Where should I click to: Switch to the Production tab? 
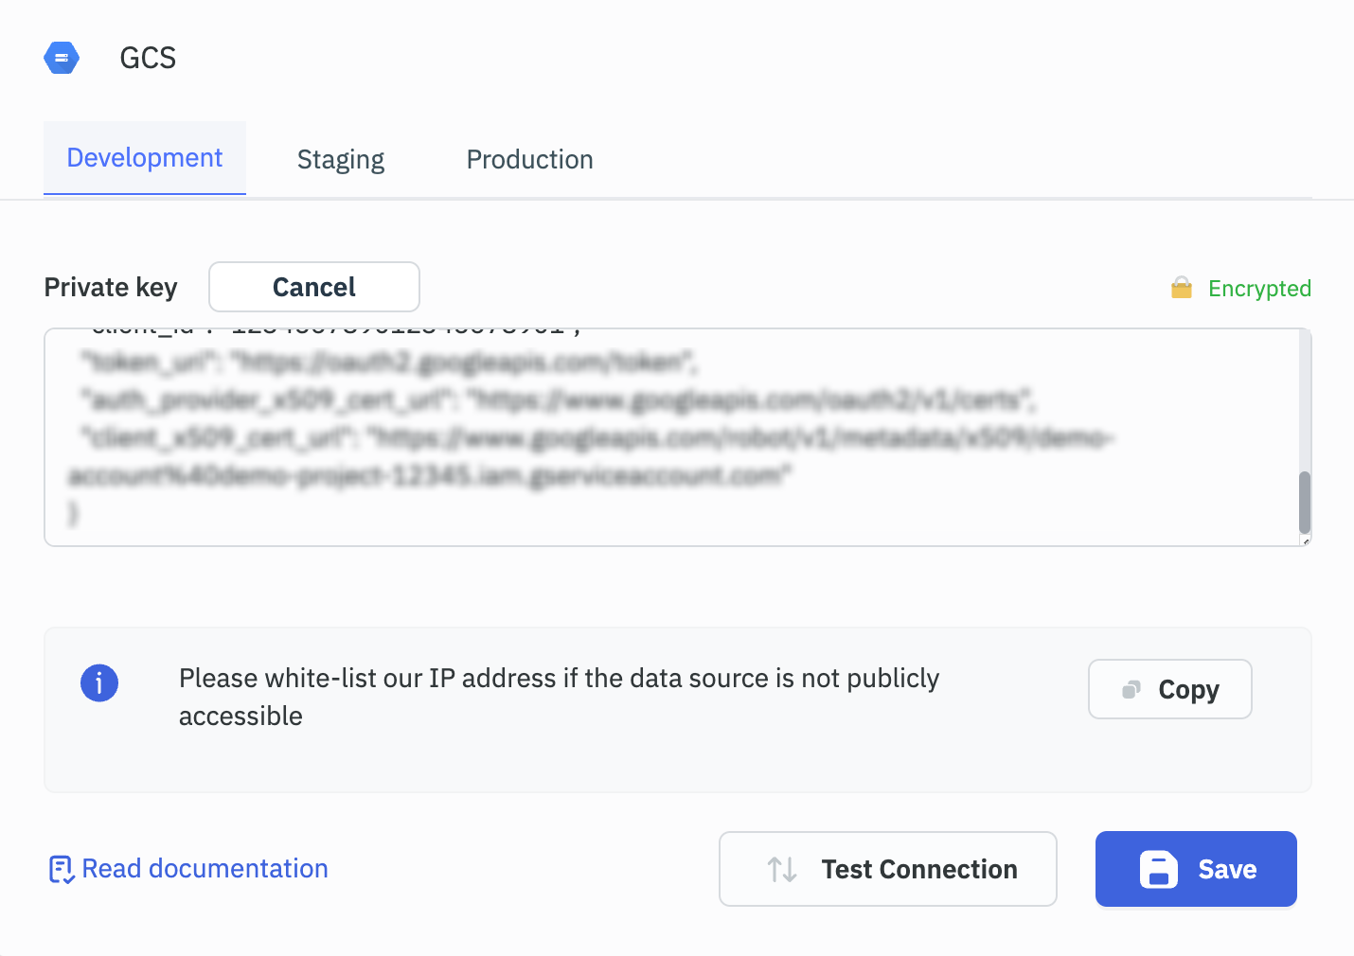[528, 159]
